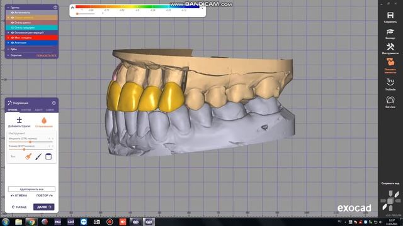This screenshot has height=226, width=403.
Task: Toggle visibility of the cyan scans row
Action: click(13, 28)
